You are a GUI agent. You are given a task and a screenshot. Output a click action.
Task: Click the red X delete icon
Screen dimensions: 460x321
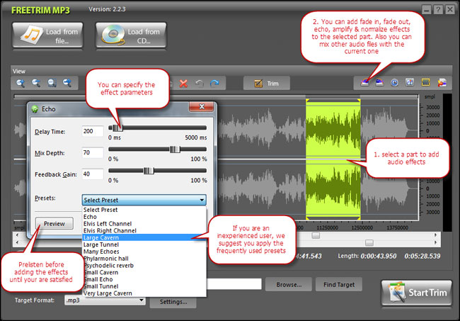point(184,83)
